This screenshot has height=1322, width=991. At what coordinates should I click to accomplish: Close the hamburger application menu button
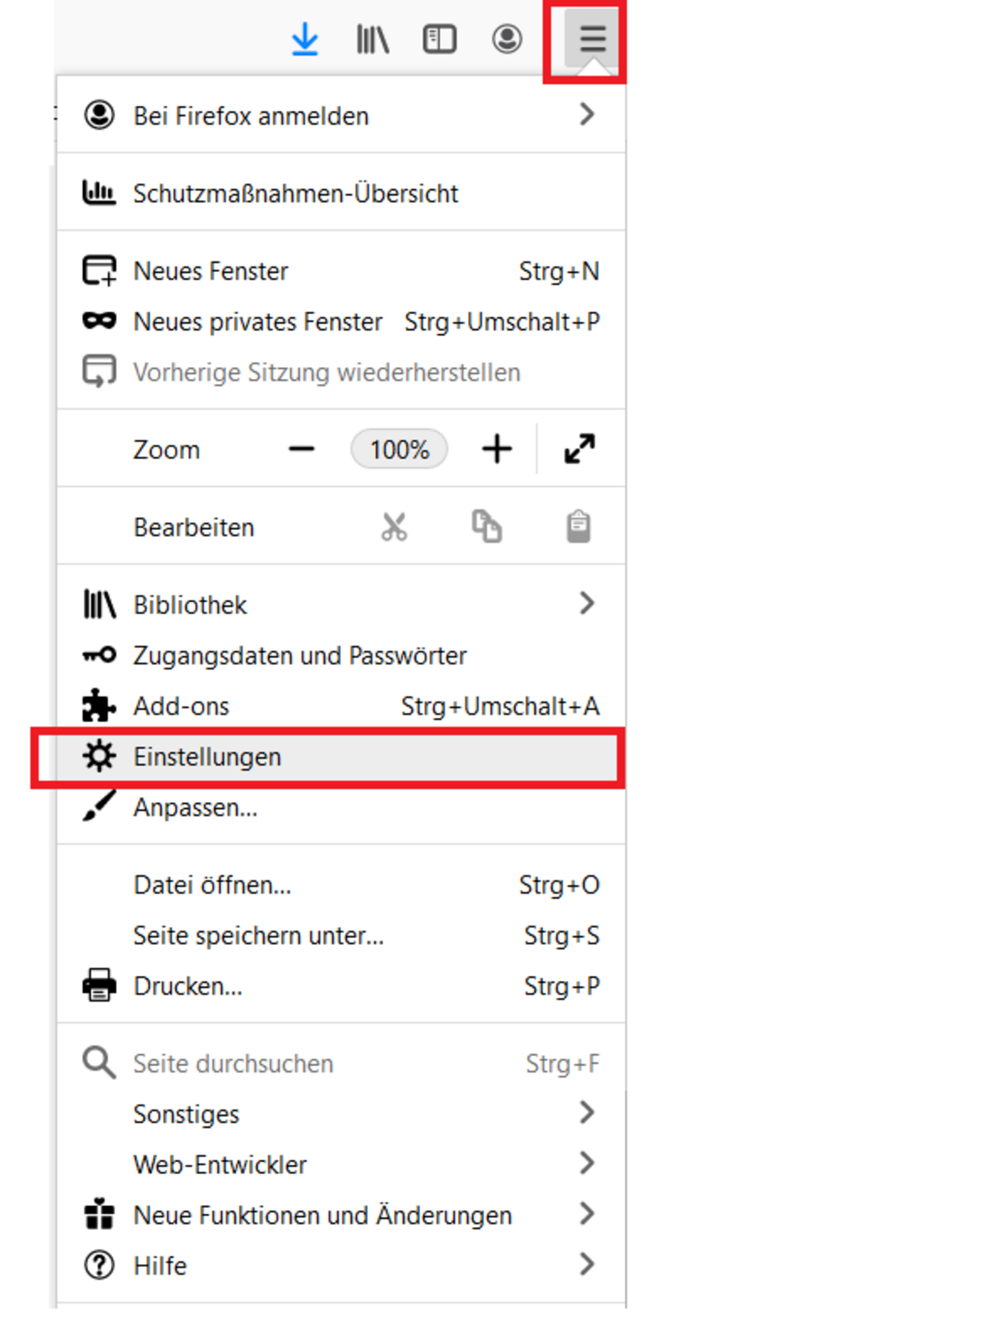point(592,39)
